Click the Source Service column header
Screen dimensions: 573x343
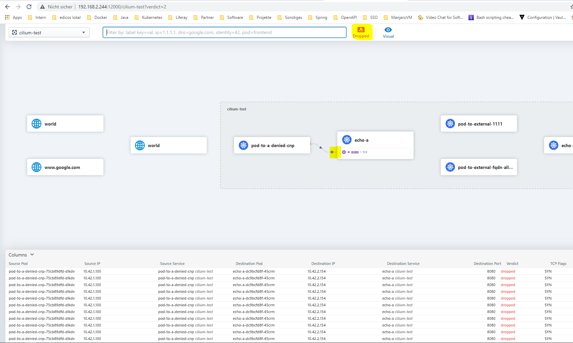pos(172,264)
